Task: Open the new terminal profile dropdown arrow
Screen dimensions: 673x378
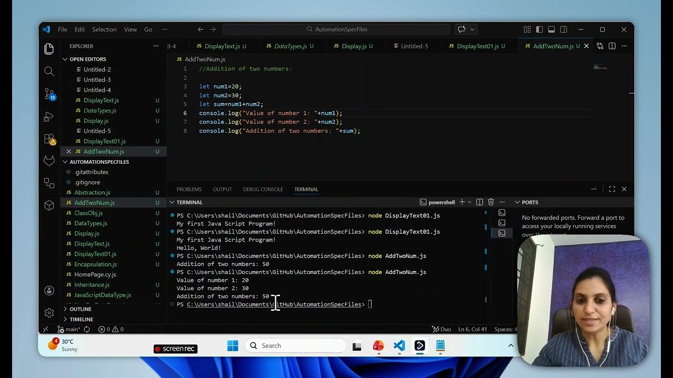Action: coord(470,202)
